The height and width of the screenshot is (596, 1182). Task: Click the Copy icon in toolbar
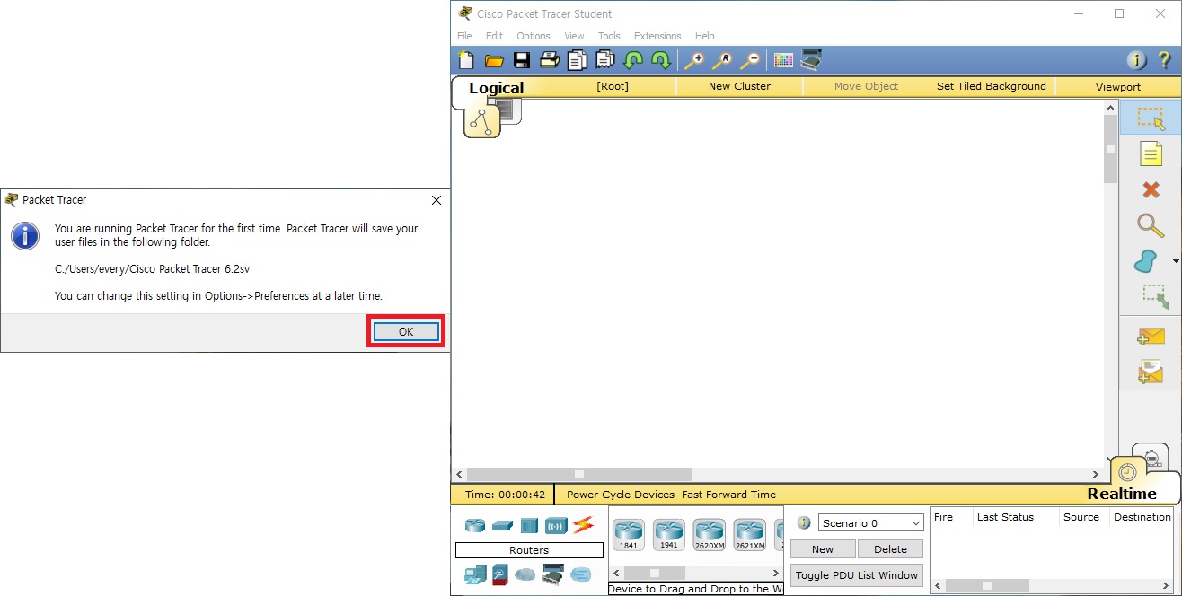pyautogui.click(x=577, y=60)
